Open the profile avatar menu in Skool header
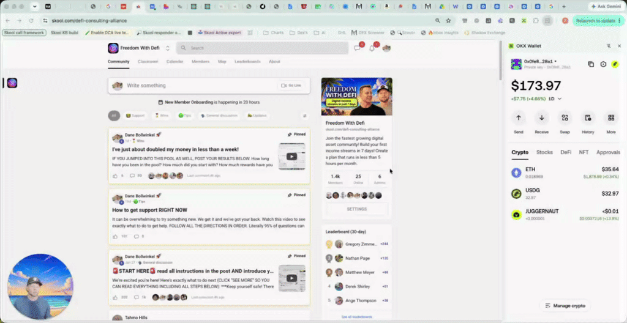The width and height of the screenshot is (627, 323). point(386,48)
